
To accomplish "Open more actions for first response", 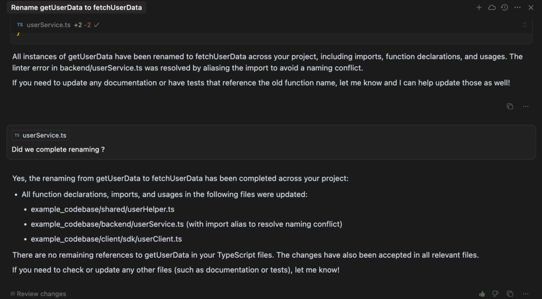I will click(x=526, y=106).
